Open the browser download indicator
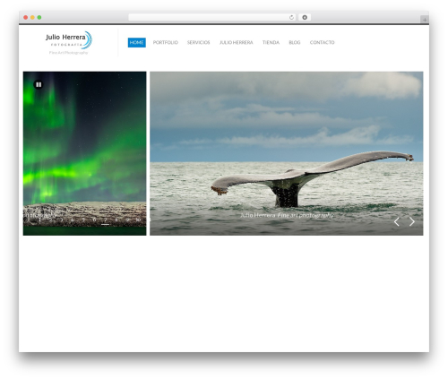The width and height of the screenshot is (448, 379). coord(305,17)
